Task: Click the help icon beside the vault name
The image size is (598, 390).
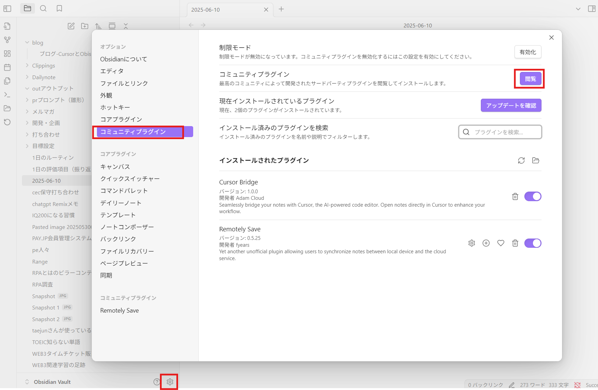Action: pos(157,382)
